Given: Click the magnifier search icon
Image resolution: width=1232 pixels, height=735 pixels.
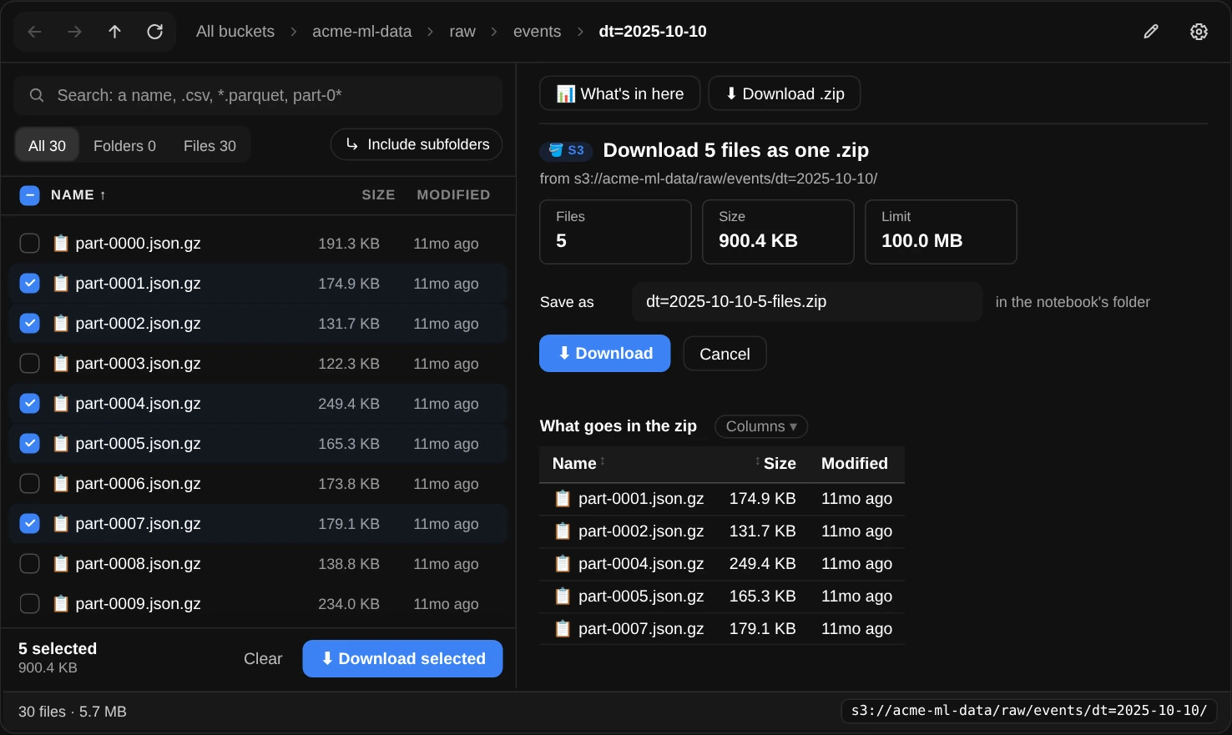Looking at the screenshot, I should pyautogui.click(x=37, y=96).
